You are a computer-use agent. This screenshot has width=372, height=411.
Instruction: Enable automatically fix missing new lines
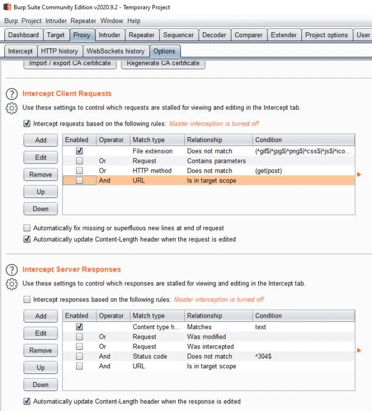(27, 227)
